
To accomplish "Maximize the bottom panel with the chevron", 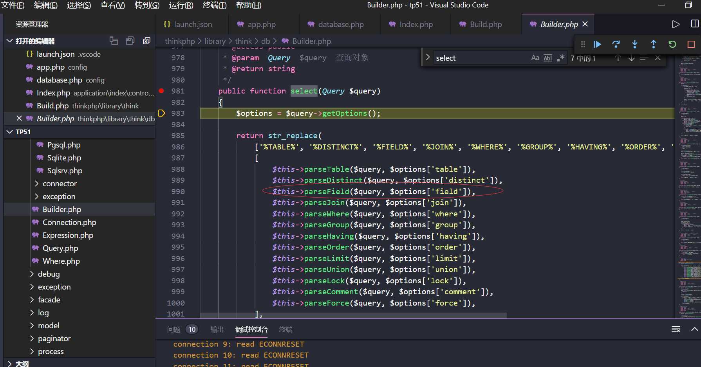I will 694,329.
